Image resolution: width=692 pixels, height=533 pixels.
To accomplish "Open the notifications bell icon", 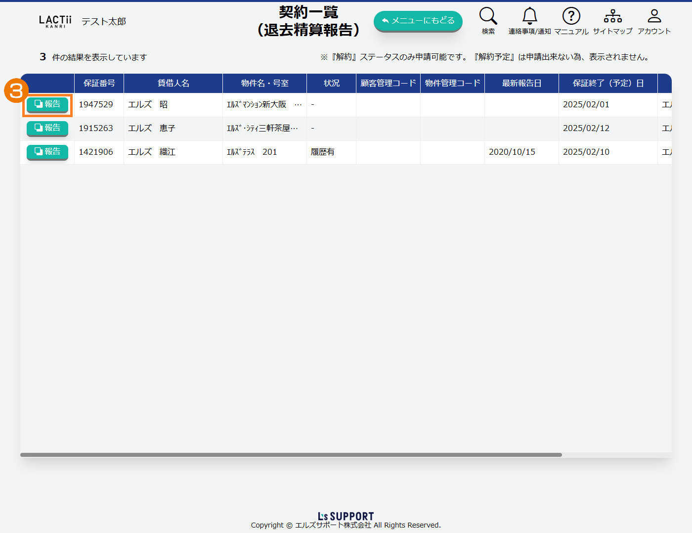I will (529, 16).
